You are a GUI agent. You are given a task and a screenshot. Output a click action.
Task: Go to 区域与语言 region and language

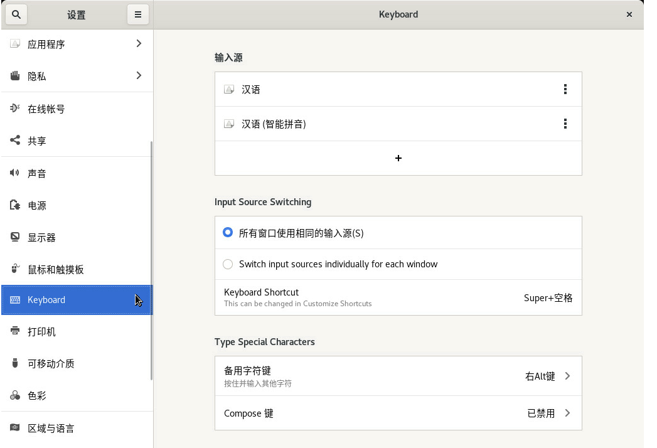(51, 428)
